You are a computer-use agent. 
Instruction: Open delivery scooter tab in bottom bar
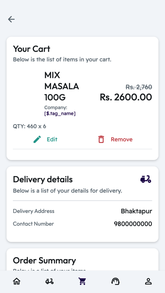coord(50,281)
